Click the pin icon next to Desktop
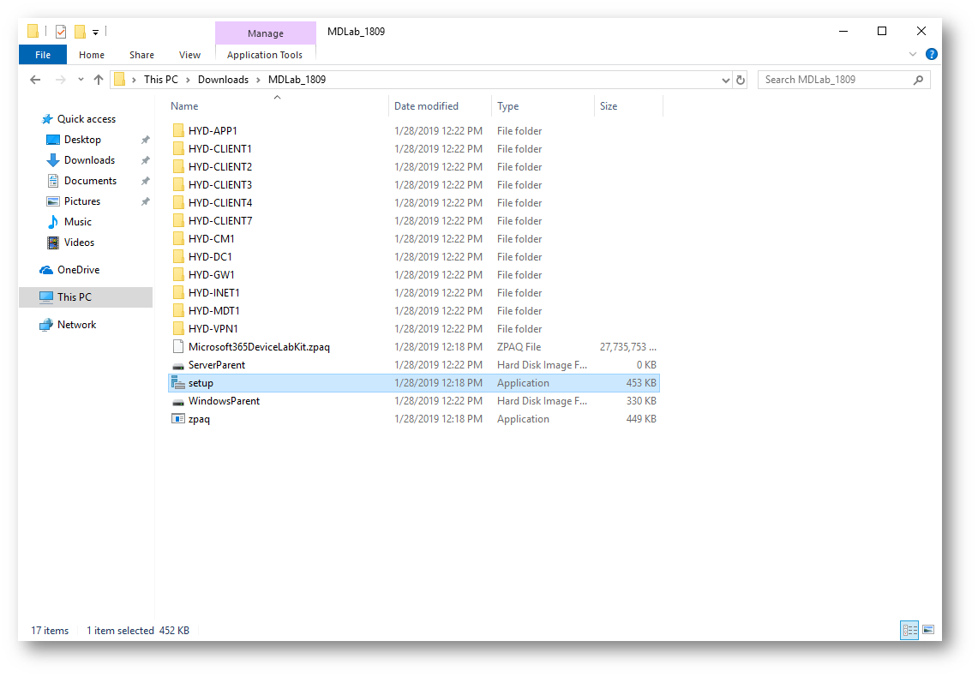Viewport: 978px width, 677px height. pos(146,140)
